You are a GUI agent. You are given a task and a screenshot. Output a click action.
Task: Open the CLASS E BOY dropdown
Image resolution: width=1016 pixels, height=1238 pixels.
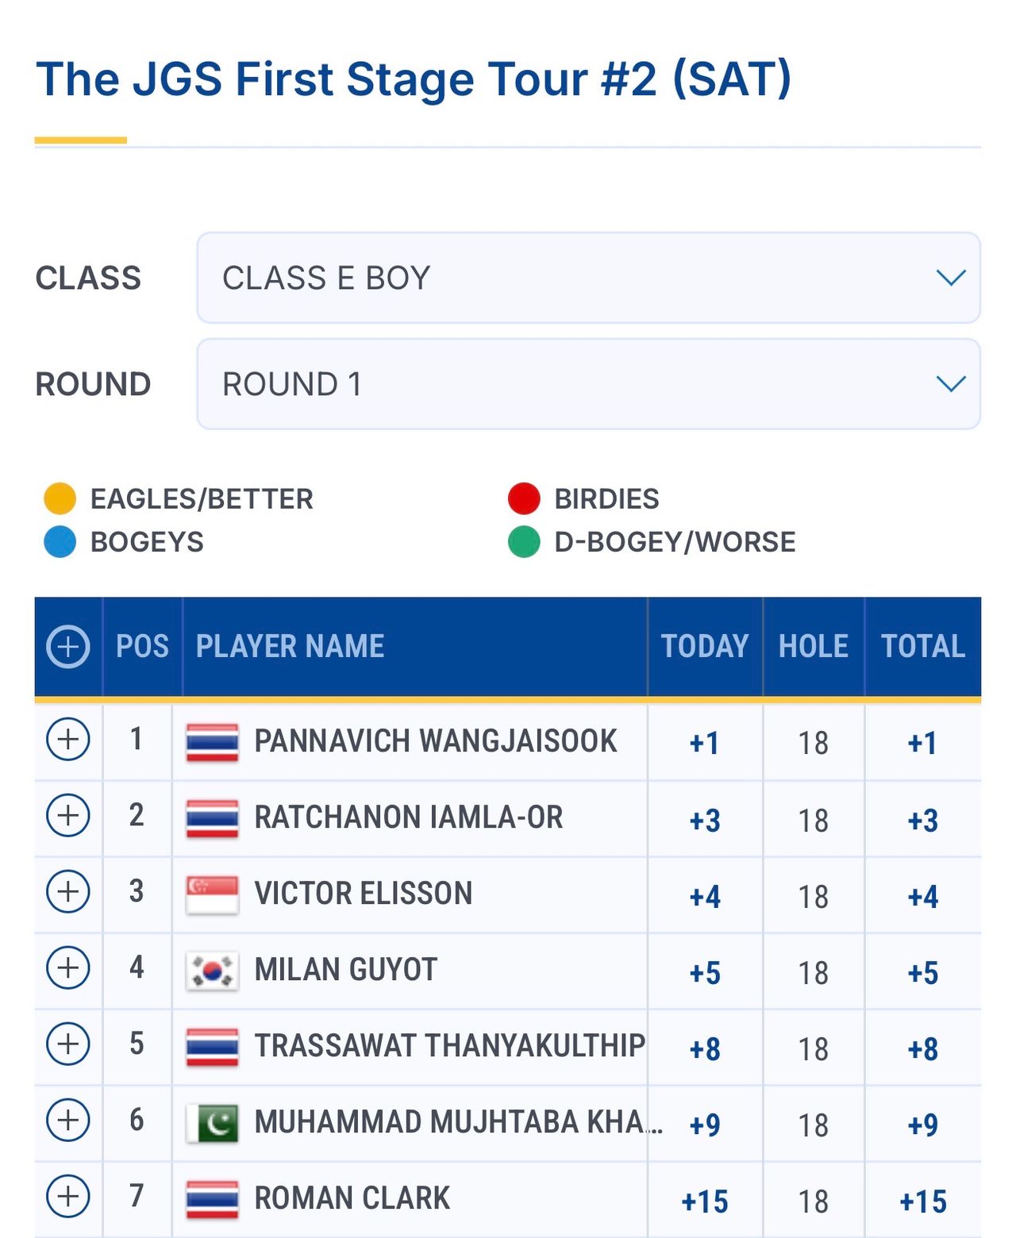tap(588, 278)
